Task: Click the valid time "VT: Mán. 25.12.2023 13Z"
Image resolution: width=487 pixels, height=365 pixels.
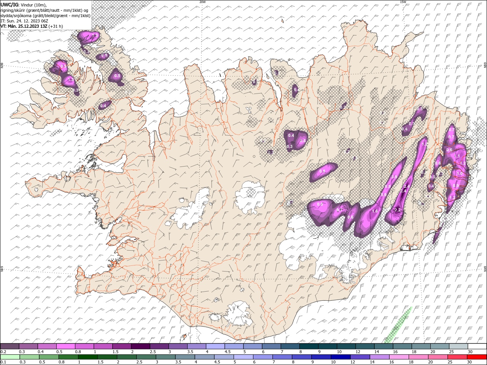Action: [x=24, y=26]
